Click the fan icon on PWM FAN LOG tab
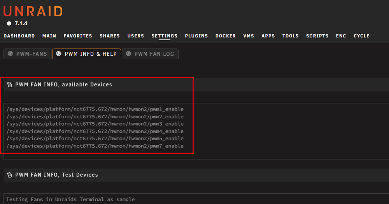The width and height of the screenshot is (389, 204). point(128,54)
